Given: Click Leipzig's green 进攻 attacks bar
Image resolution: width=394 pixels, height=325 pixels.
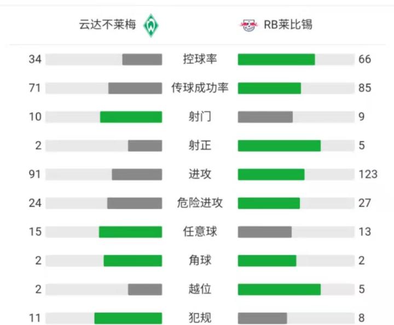Looking at the screenshot, I should click(271, 174).
